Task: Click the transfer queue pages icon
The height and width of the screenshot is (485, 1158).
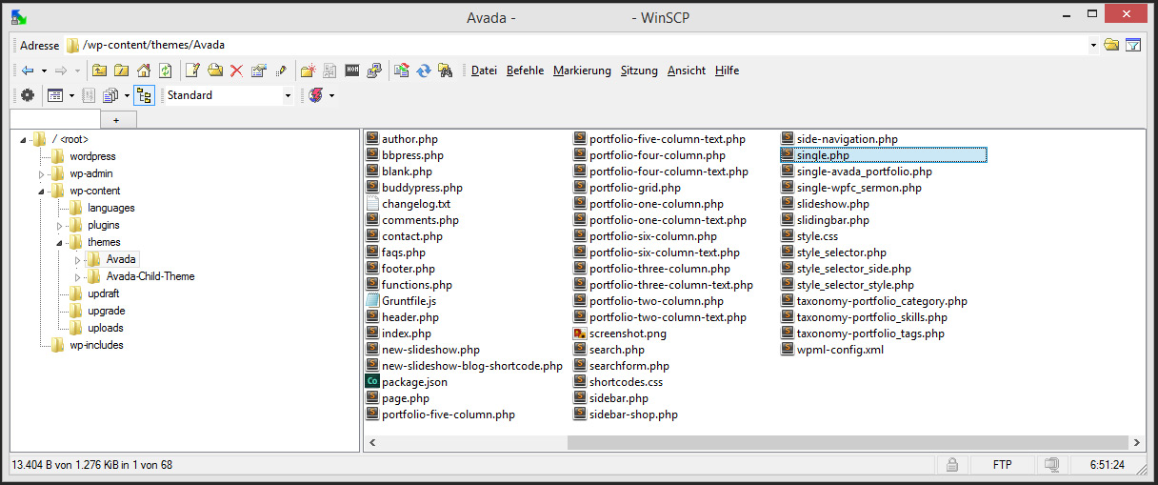Action: [x=110, y=95]
